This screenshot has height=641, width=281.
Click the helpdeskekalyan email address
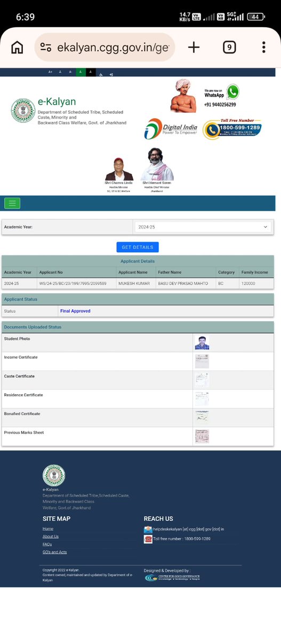click(x=189, y=529)
